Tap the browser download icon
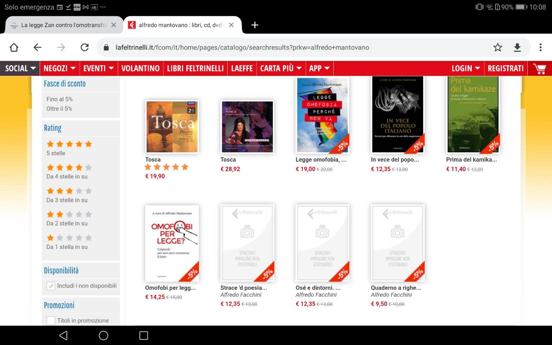This screenshot has height=345, width=552. [x=517, y=47]
